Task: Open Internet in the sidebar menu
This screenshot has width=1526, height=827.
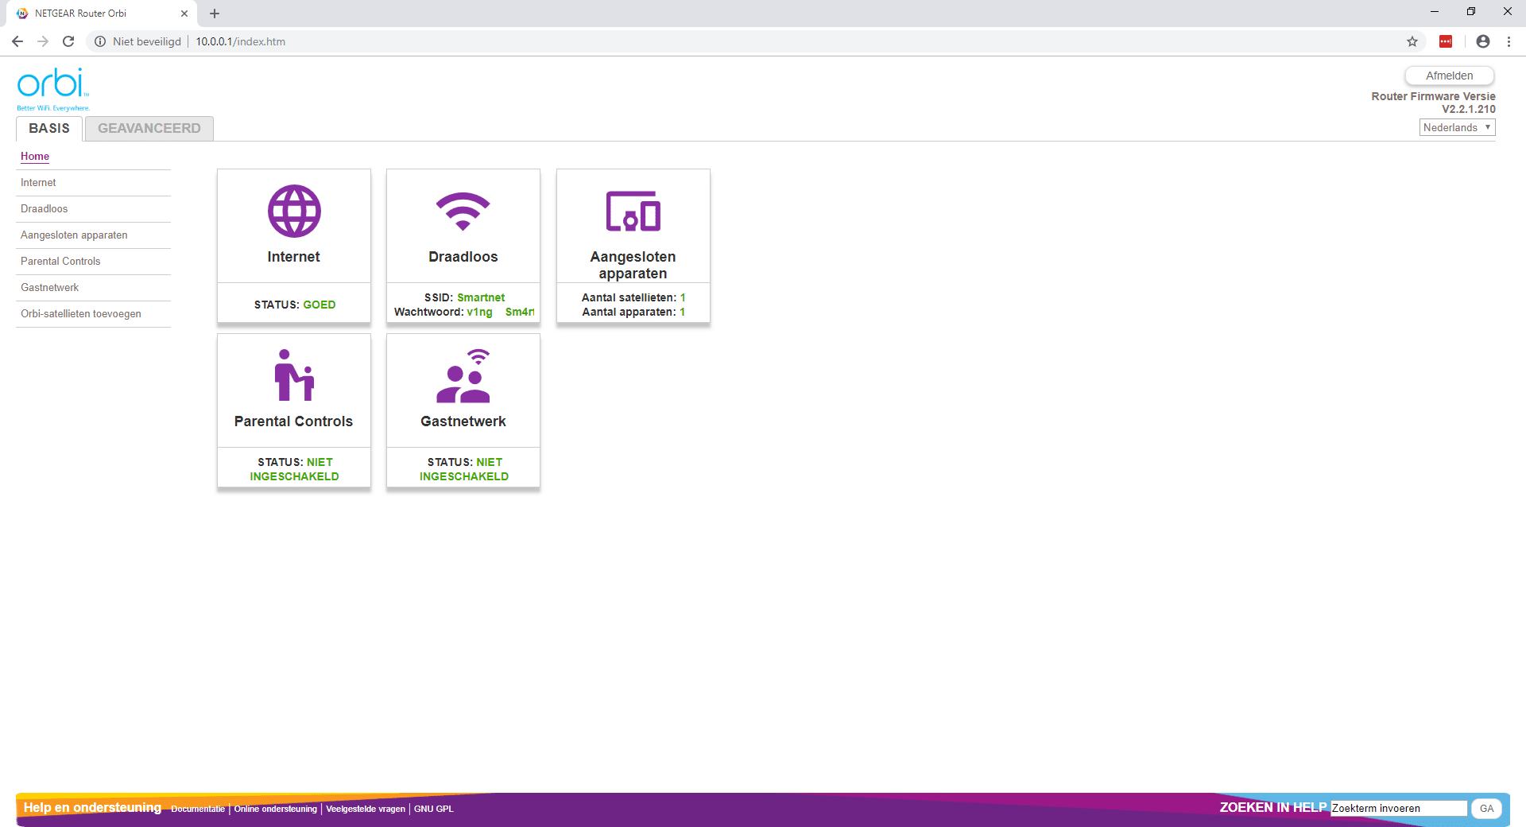Action: click(x=38, y=183)
